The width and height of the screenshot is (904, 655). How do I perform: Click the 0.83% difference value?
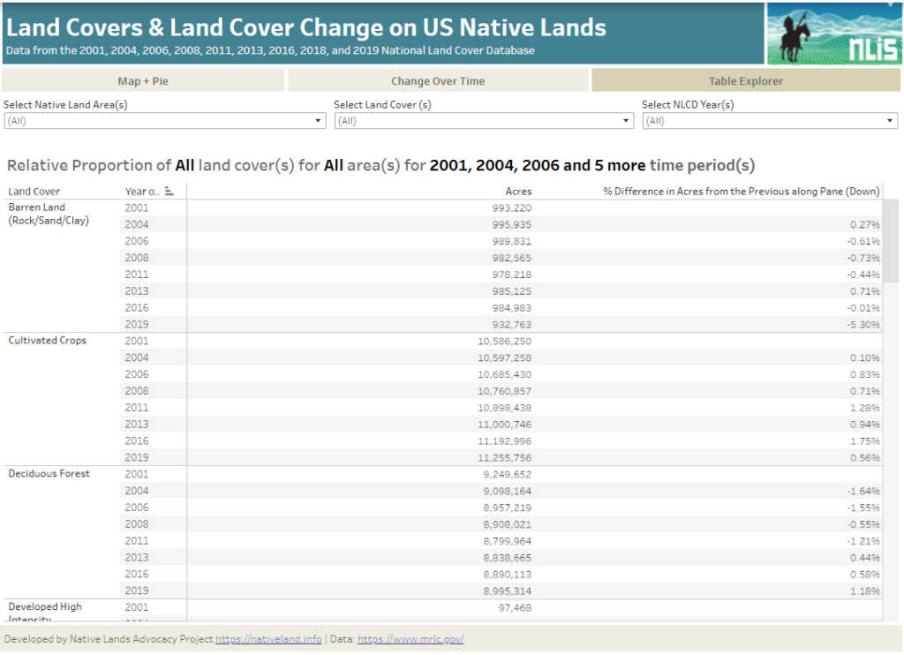865,375
